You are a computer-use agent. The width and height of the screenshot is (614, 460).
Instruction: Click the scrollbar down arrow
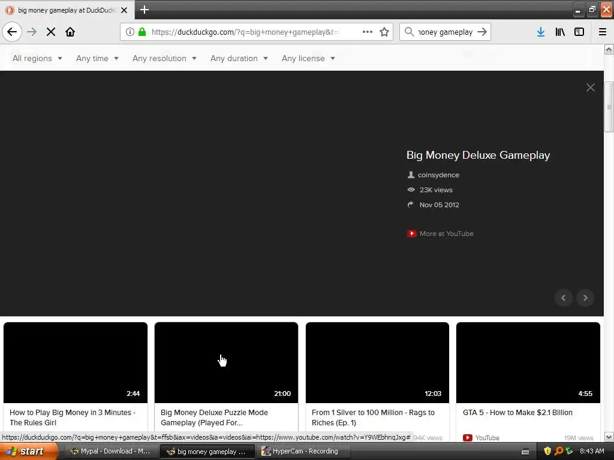point(609,437)
